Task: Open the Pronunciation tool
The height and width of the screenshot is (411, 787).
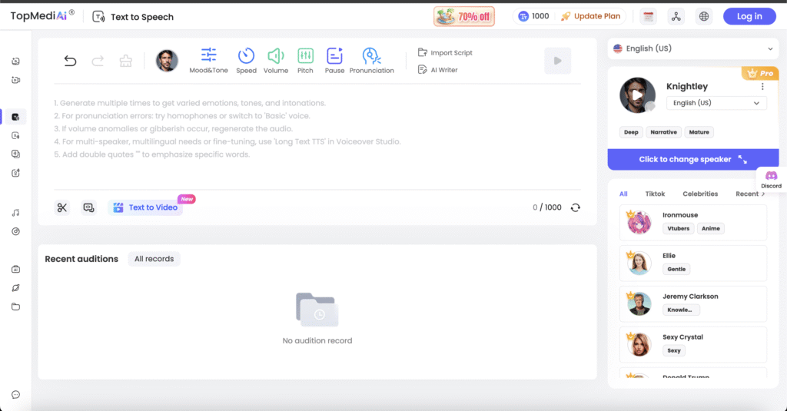Action: 371,61
